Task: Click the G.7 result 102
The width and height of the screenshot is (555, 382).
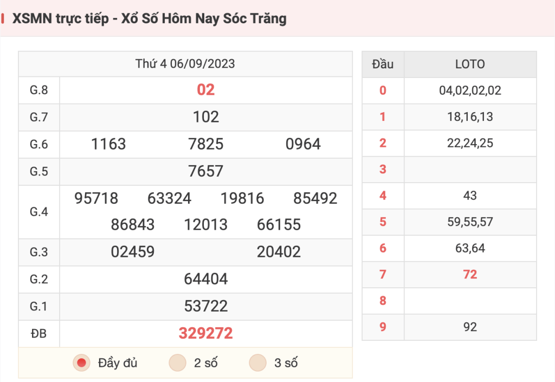Action: point(205,117)
